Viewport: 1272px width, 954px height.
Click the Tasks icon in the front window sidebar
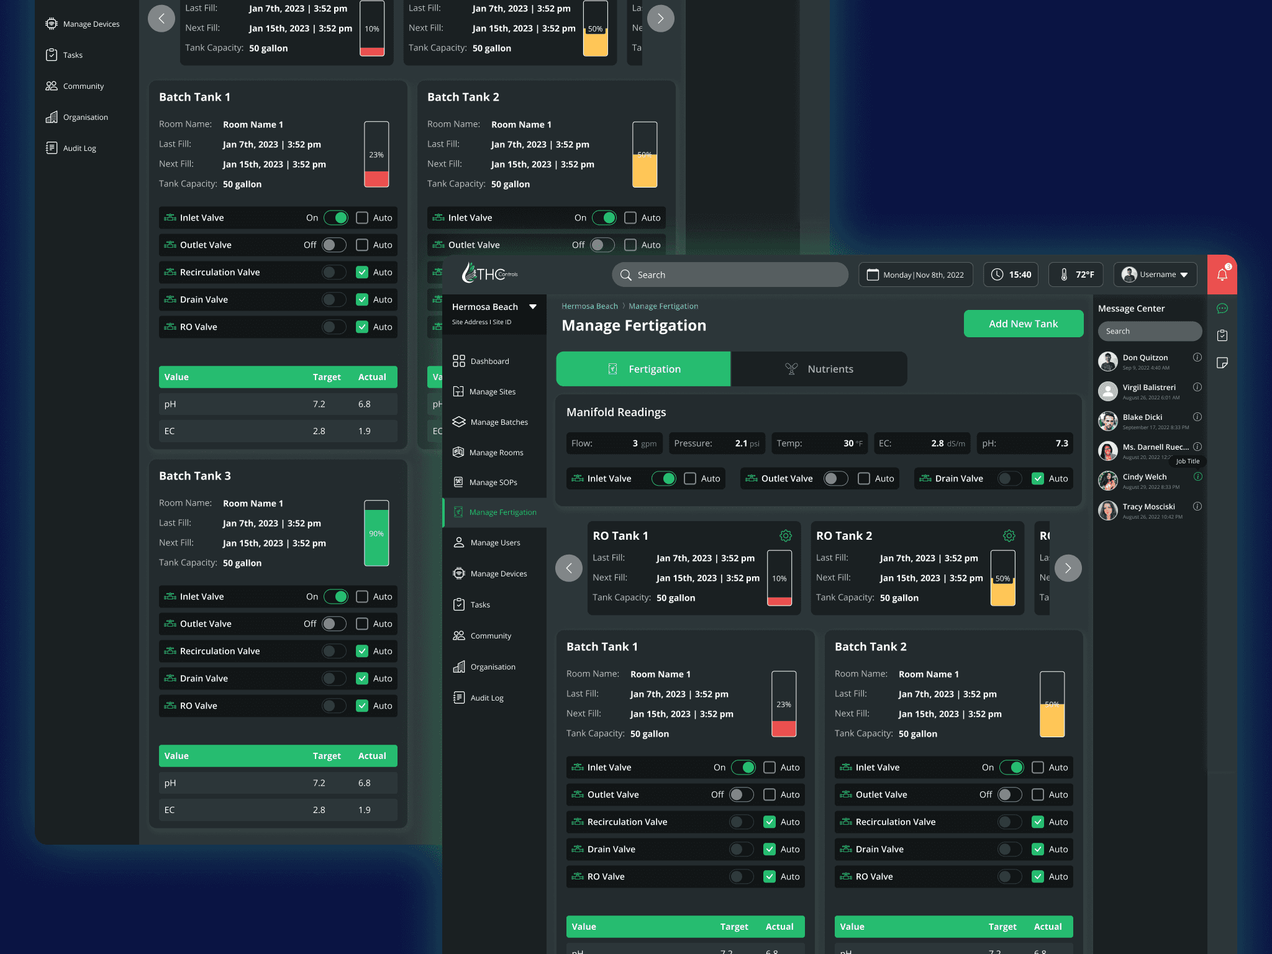click(x=459, y=604)
